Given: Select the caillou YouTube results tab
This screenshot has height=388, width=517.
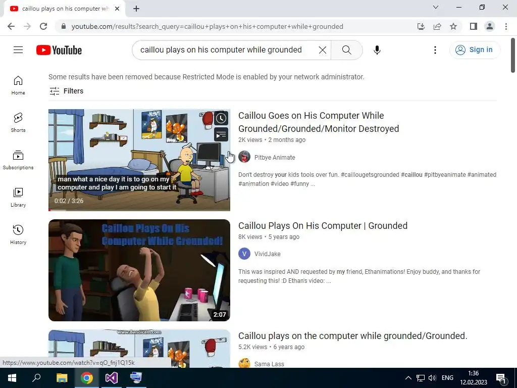Looking at the screenshot, I should pyautogui.click(x=65, y=9).
